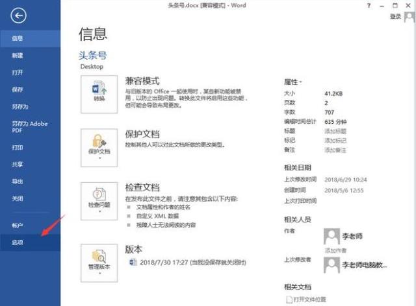Click the last modifier 李老师电脑教 avatar
The width and height of the screenshot is (416, 306).
(x=331, y=265)
